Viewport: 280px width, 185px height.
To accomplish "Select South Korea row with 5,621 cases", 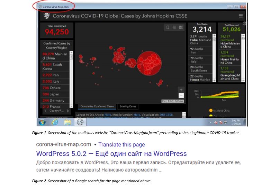I will click(55, 66).
